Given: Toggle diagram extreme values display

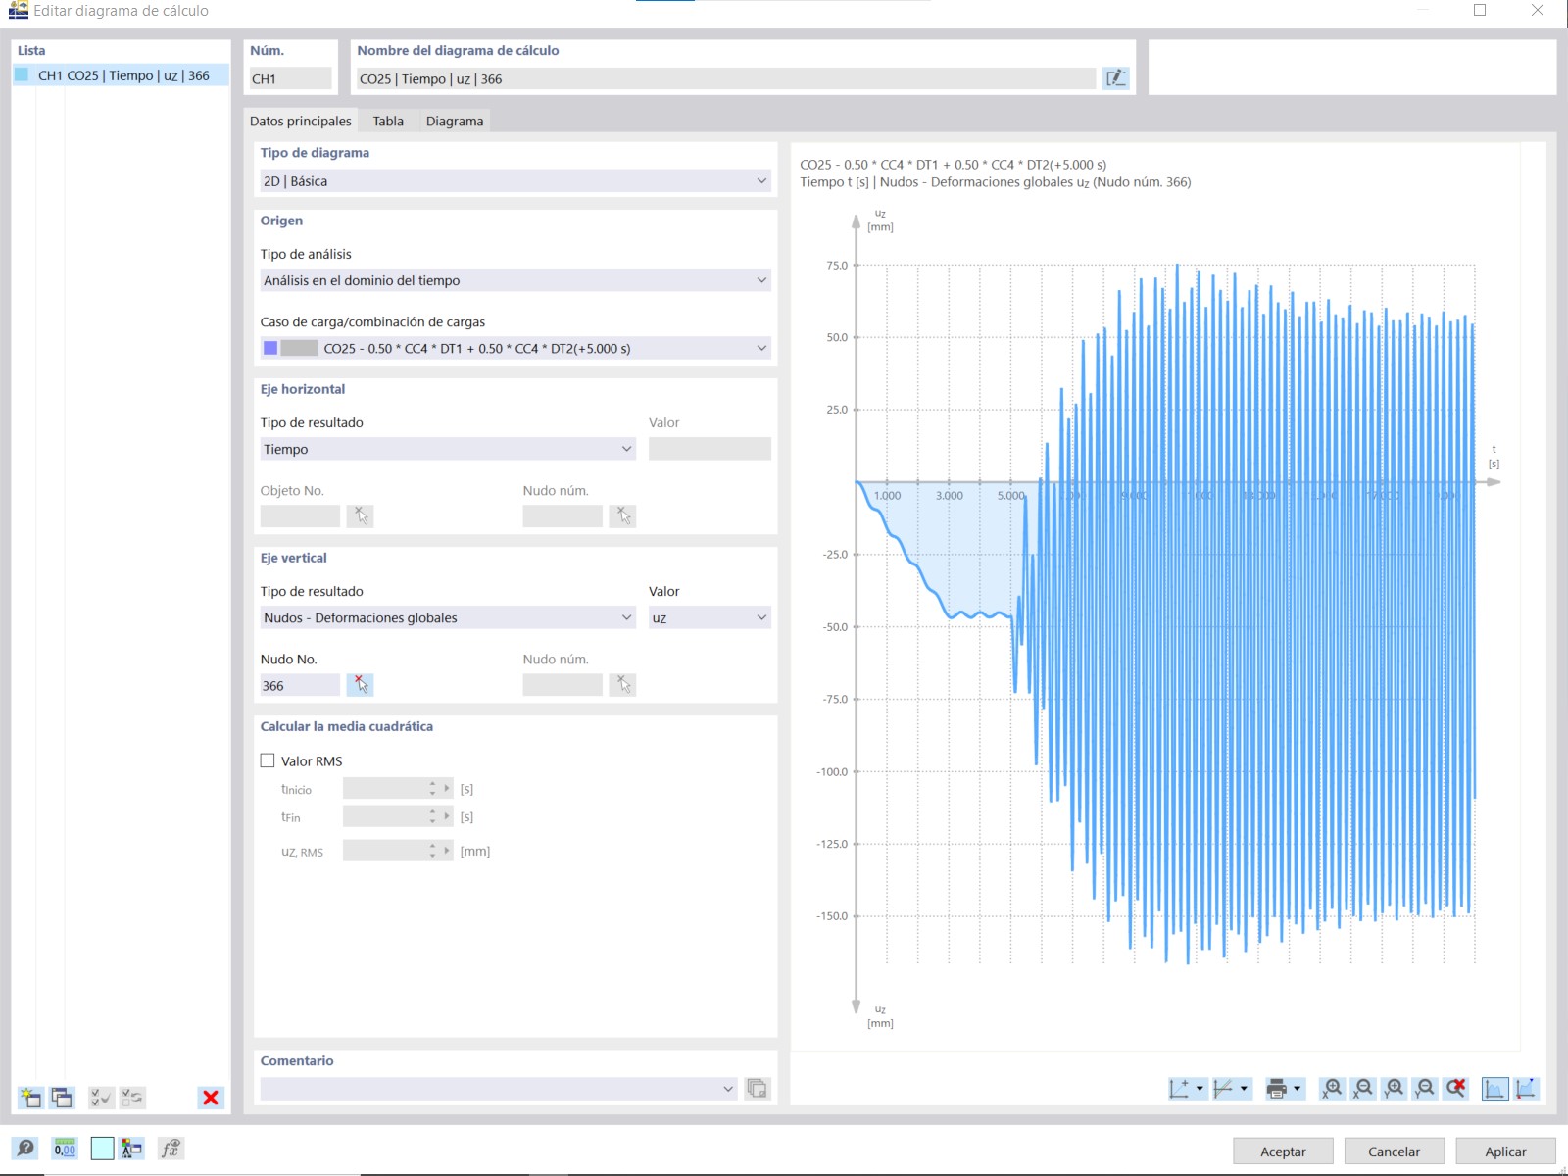Looking at the screenshot, I should click(x=1527, y=1089).
